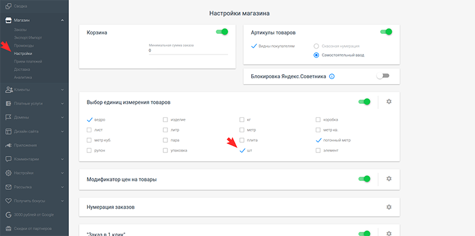Click the Рассылка envelope icon

click(x=8, y=187)
